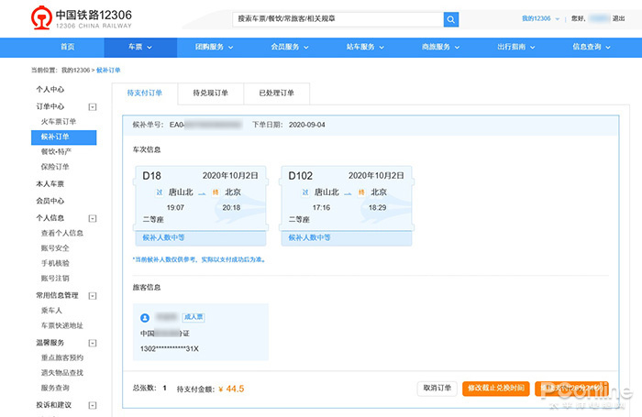This screenshot has height=417, width=642.
Task: Open the 车票 navigation dropdown
Action: (x=139, y=48)
